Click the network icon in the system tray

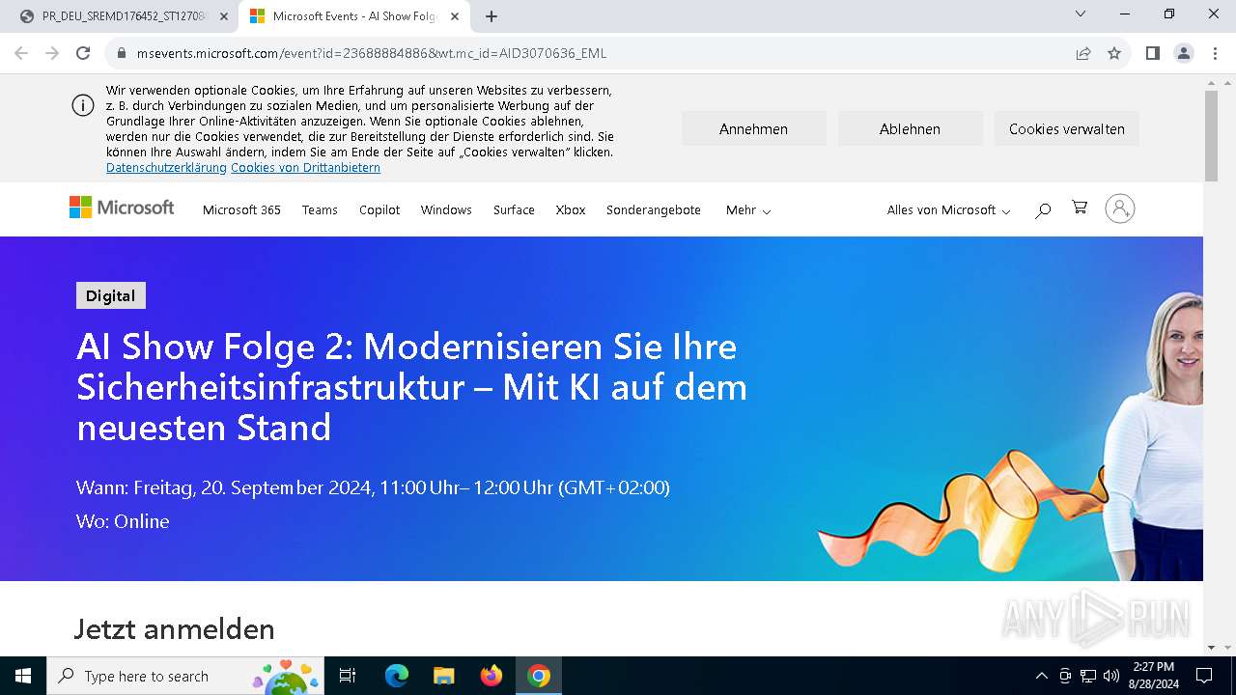point(1088,676)
